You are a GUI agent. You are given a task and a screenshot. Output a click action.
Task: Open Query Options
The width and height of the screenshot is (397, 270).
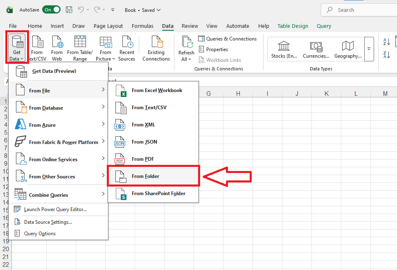point(59,234)
